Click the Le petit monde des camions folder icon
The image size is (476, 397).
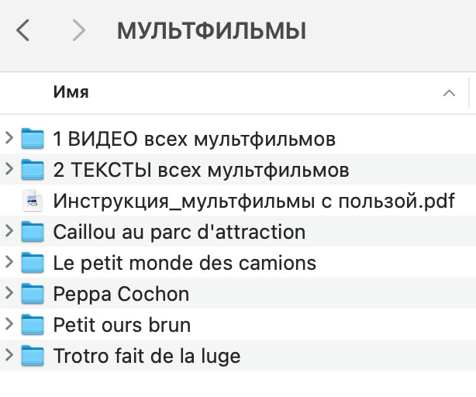[33, 263]
